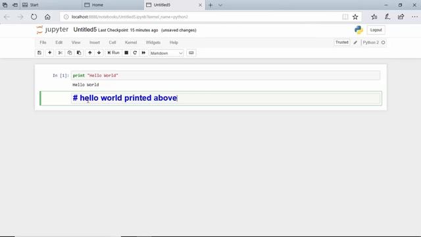Move the selected cell down
Viewport: 421px width, 237px height.
pos(99,53)
